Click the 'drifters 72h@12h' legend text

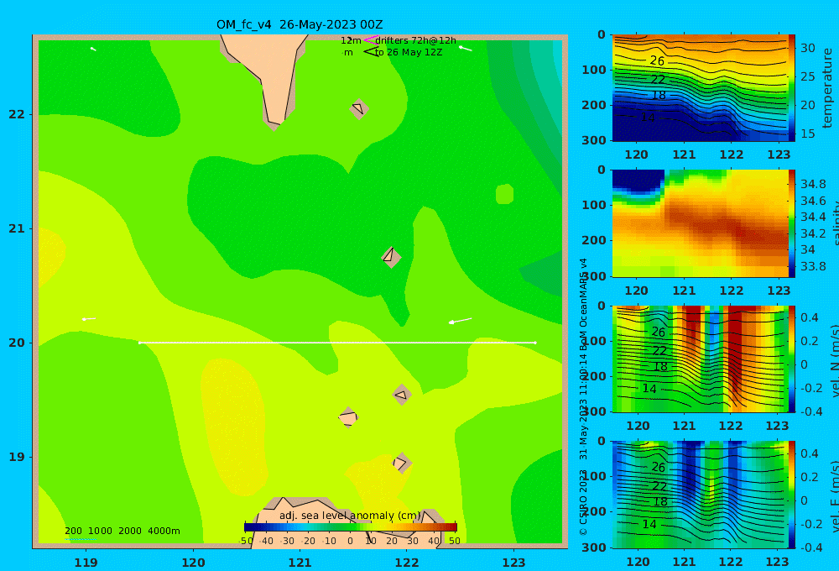415,40
